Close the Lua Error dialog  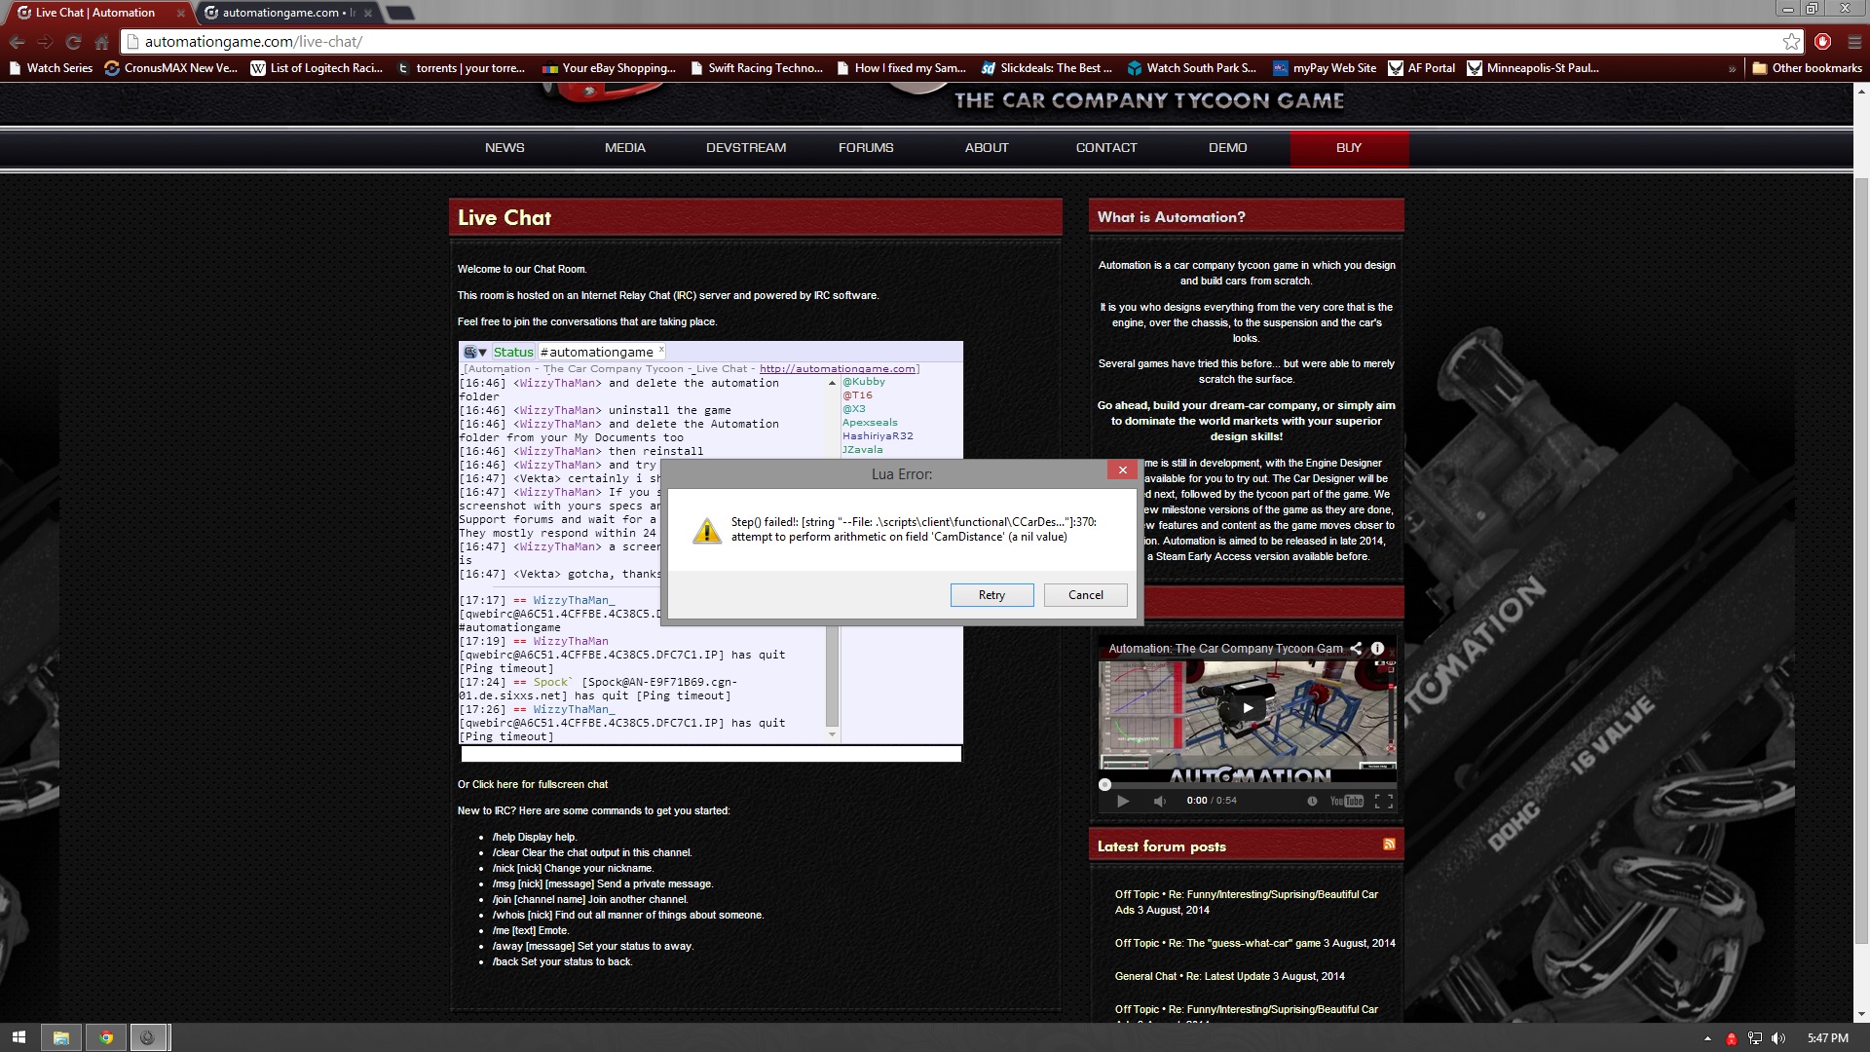click(x=1122, y=470)
